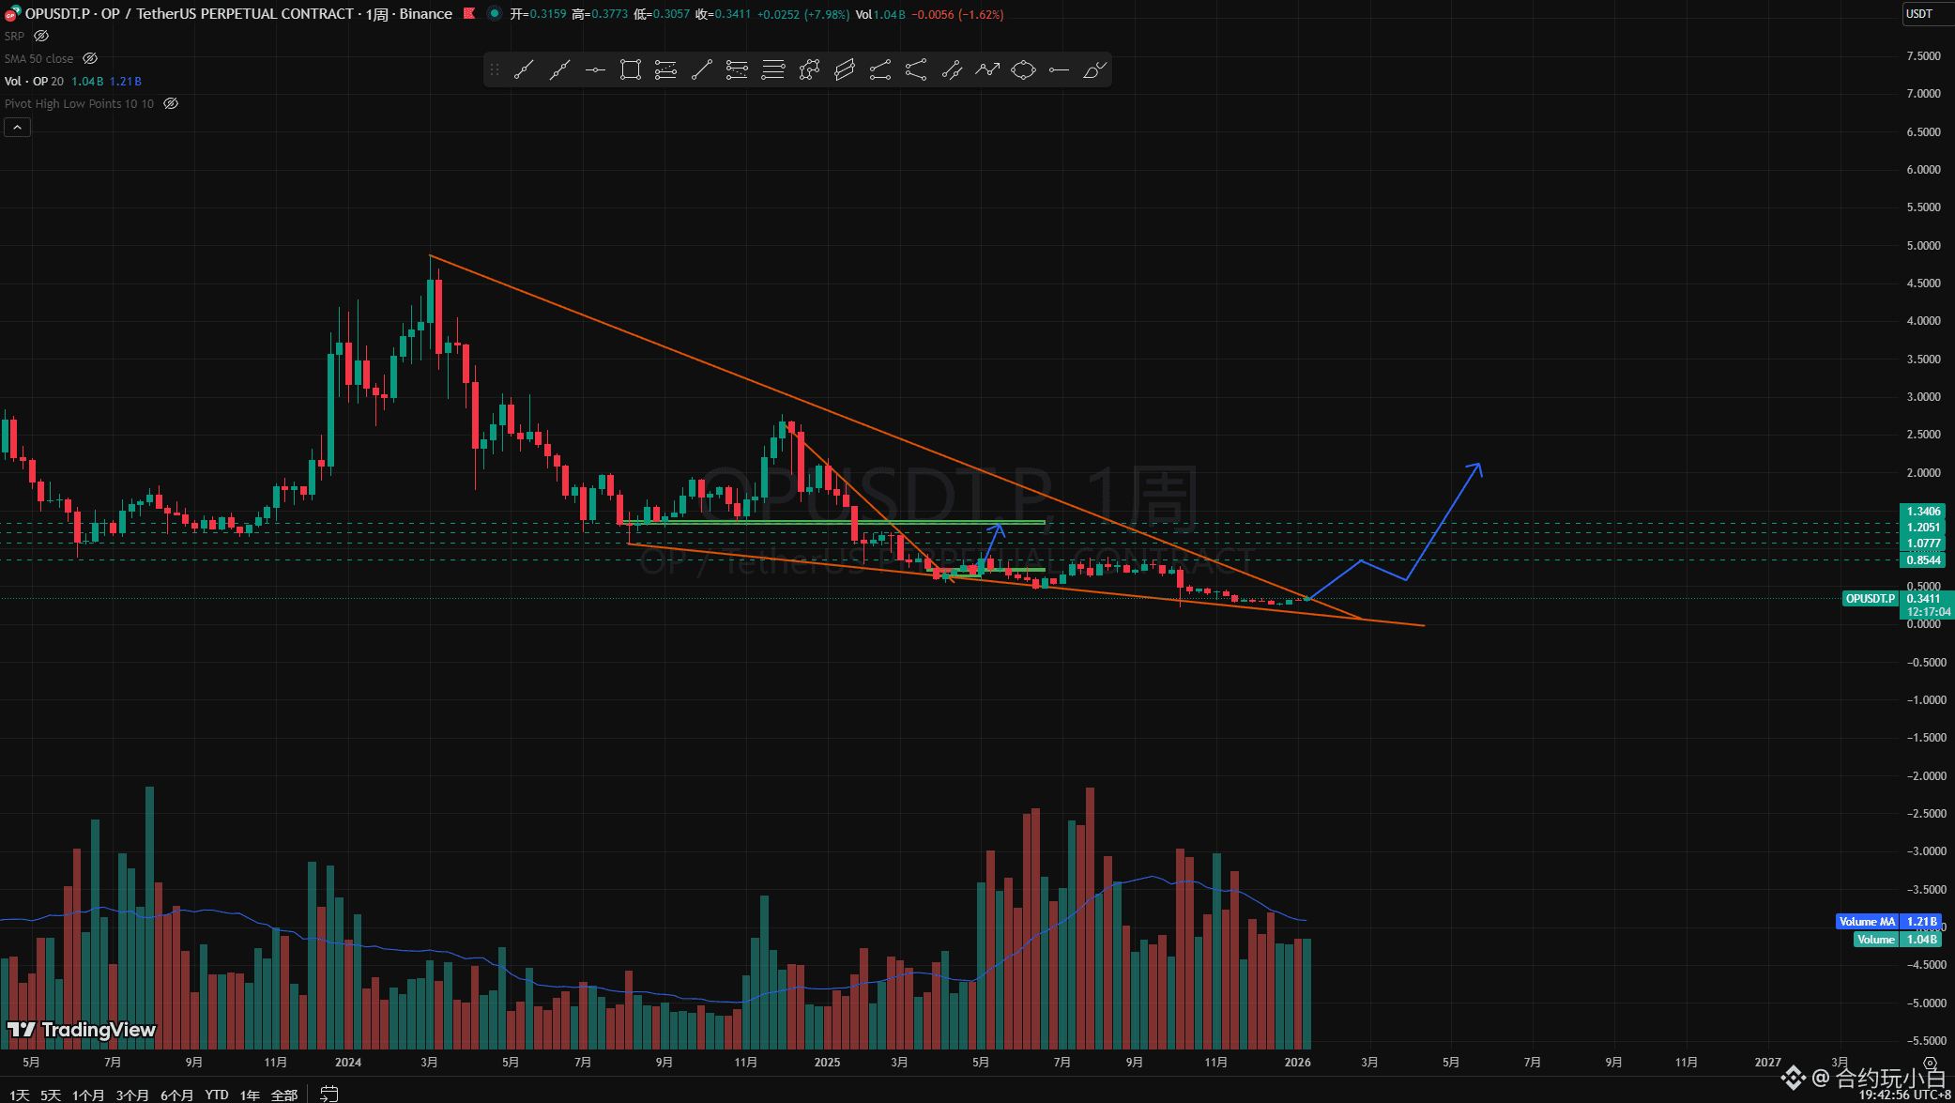Click the Volume MA 1.21B label

pyautogui.click(x=1889, y=922)
